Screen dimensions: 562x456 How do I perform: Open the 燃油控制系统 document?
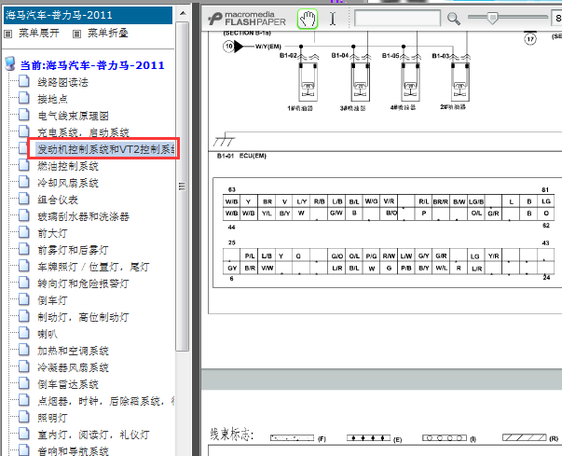click(x=68, y=166)
